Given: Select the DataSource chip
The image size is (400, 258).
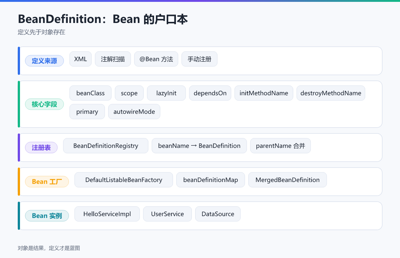Looking at the screenshot, I should tap(218, 214).
